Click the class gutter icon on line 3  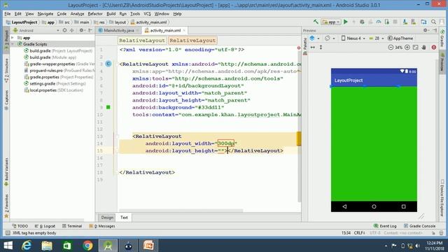(x=108, y=64)
